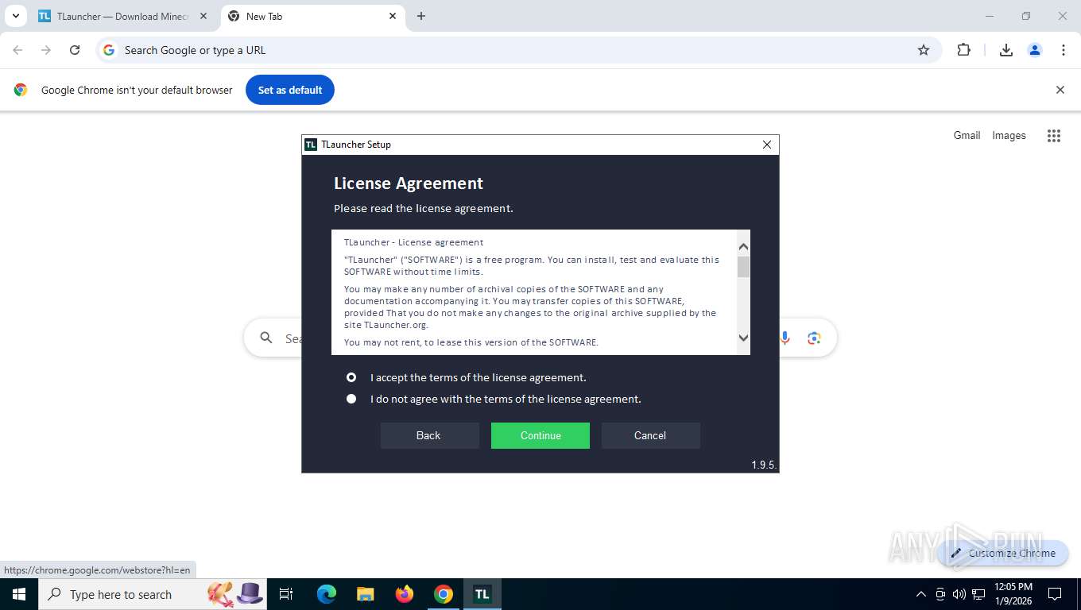The image size is (1081, 610).
Task: Open the network tray icon
Action: pos(978,594)
